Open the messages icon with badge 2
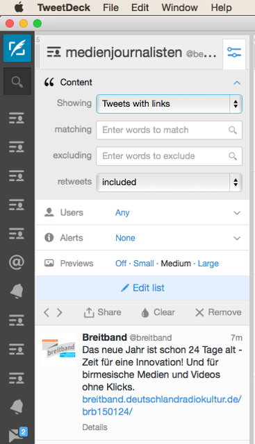Image resolution: width=255 pixels, height=444 pixels. pos(17,435)
